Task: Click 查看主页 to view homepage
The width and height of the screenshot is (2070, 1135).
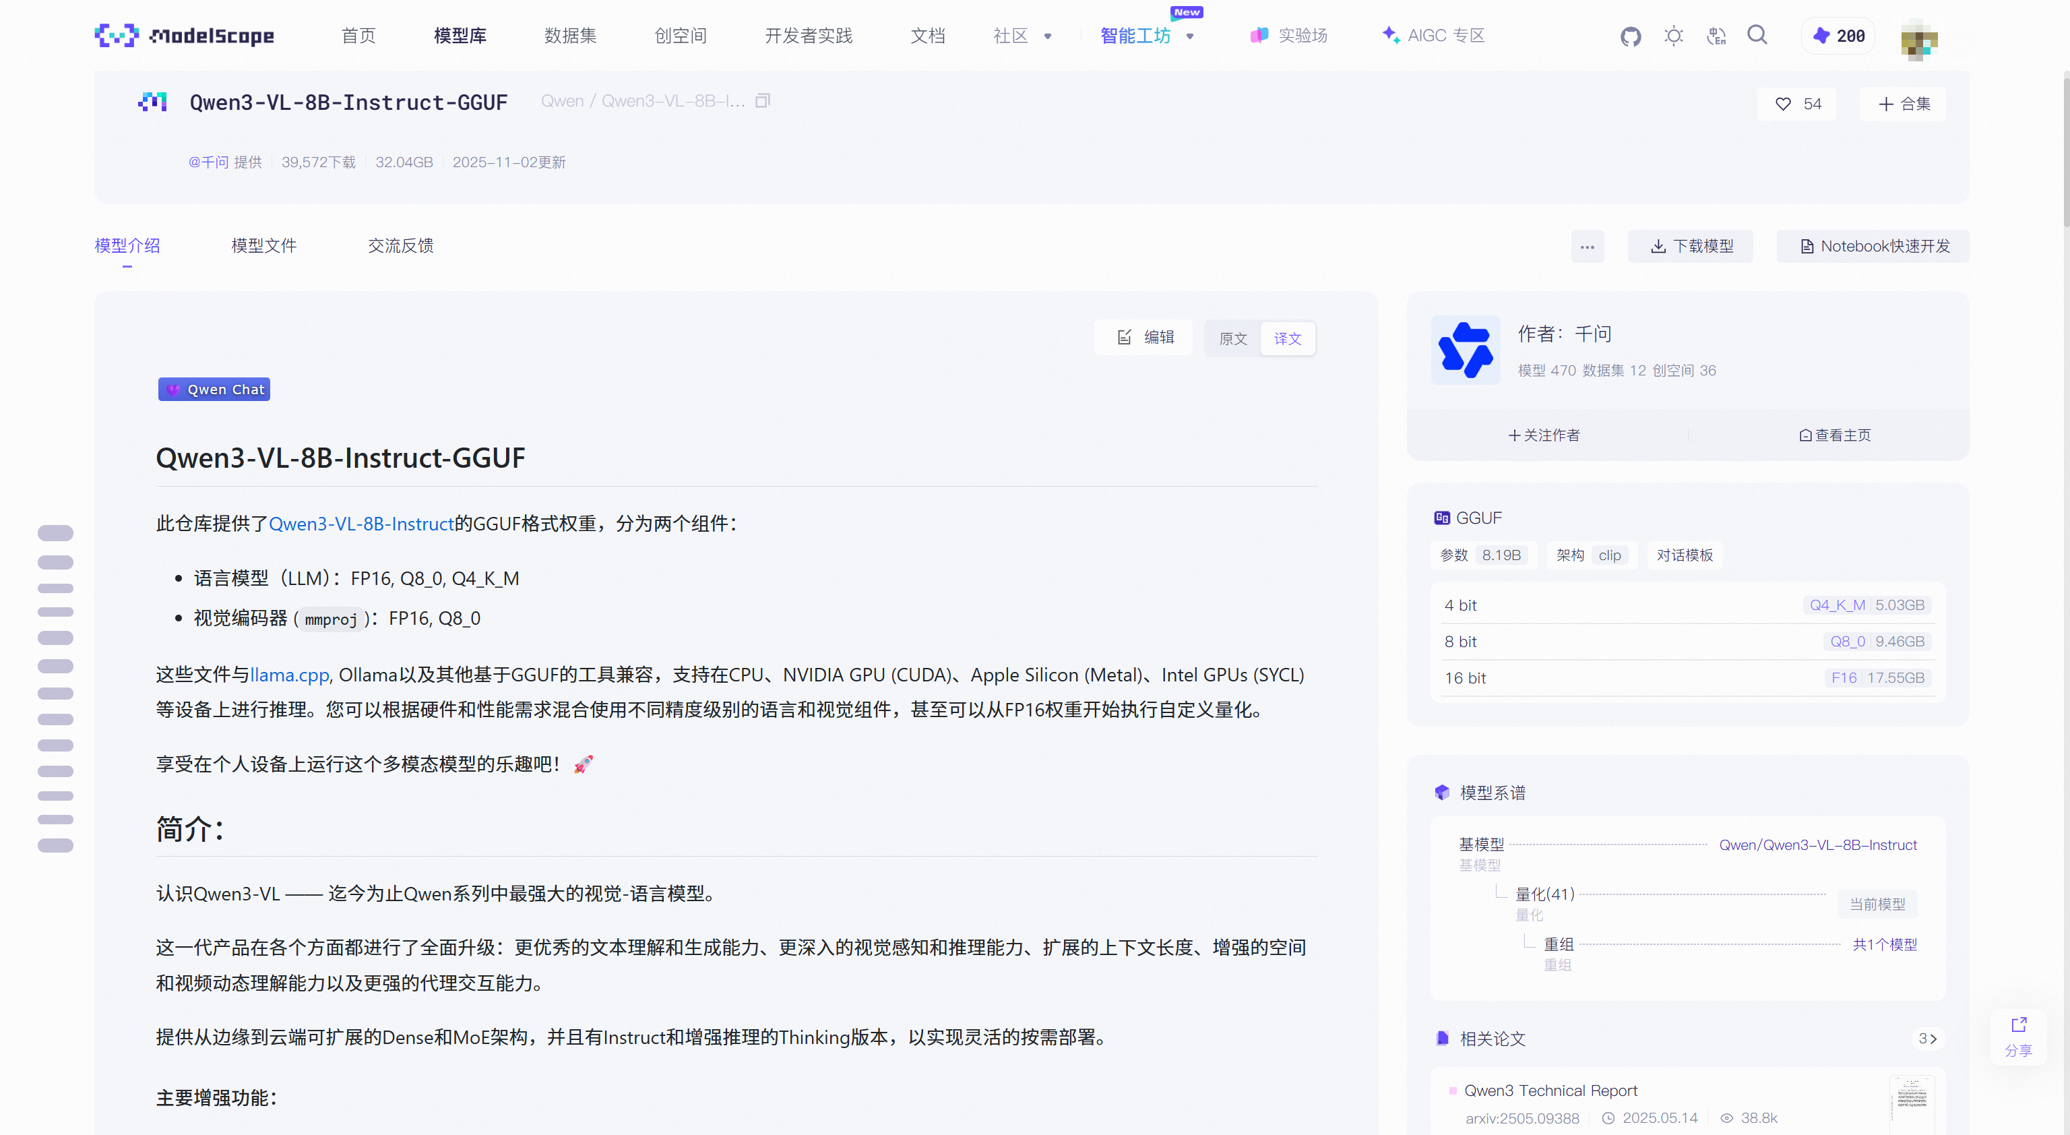Action: pos(1835,435)
